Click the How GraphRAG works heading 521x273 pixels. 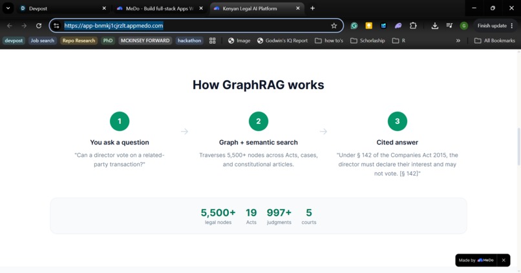[x=258, y=85]
